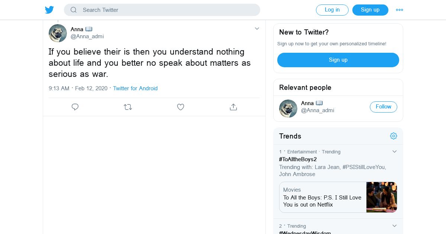Share the tweet via share icon
446x234 pixels.
pos(233,107)
